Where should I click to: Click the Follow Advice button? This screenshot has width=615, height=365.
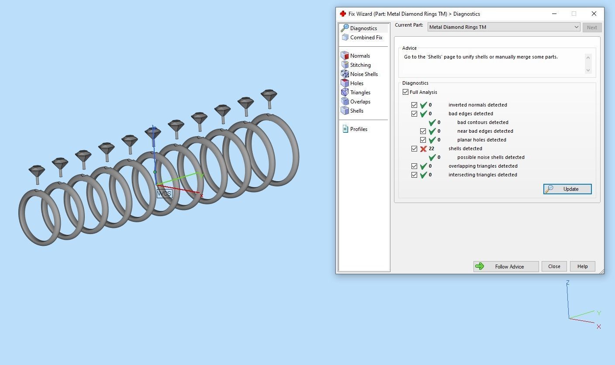pyautogui.click(x=506, y=266)
